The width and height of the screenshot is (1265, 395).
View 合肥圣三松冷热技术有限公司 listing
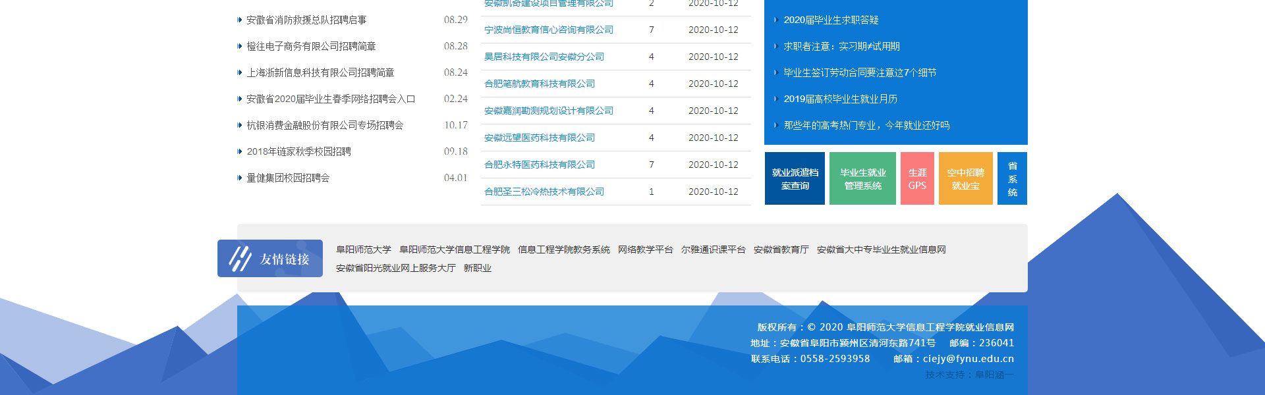coord(544,192)
